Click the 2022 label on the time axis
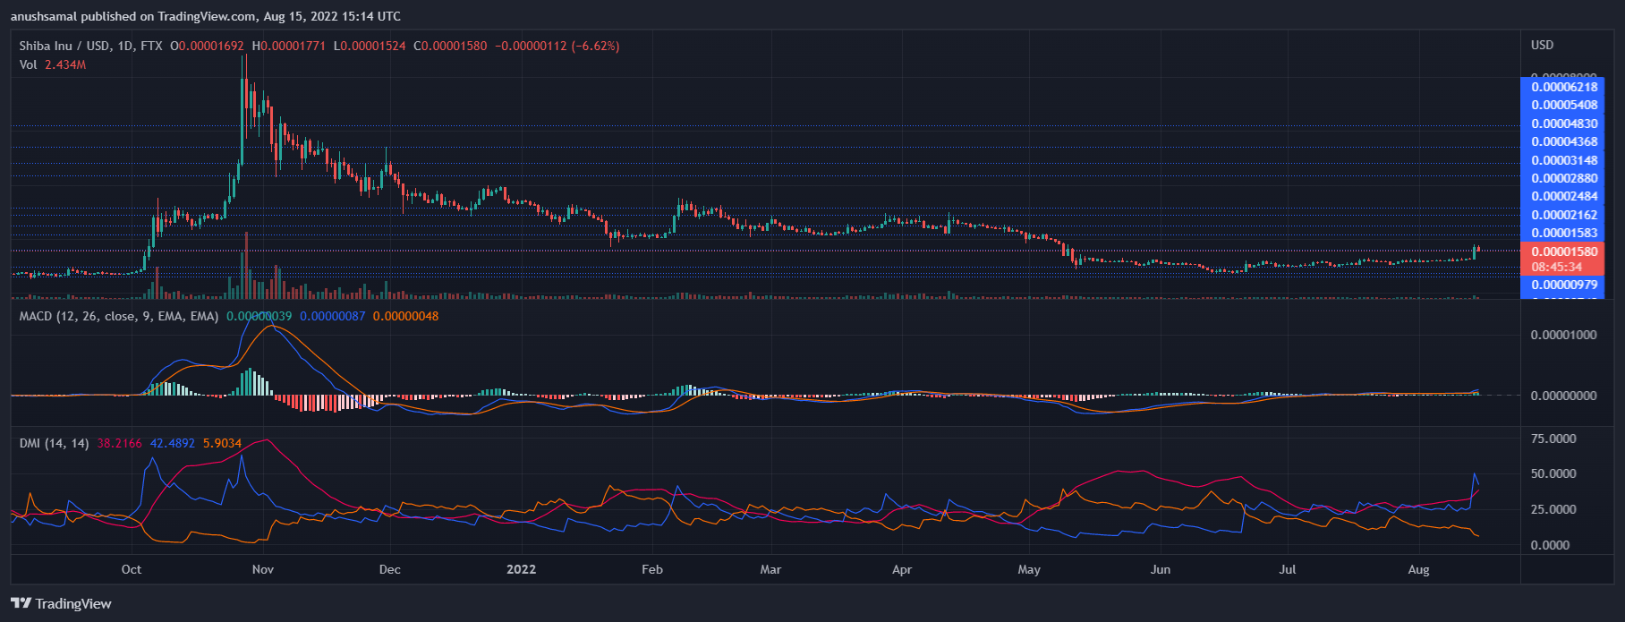 521,569
